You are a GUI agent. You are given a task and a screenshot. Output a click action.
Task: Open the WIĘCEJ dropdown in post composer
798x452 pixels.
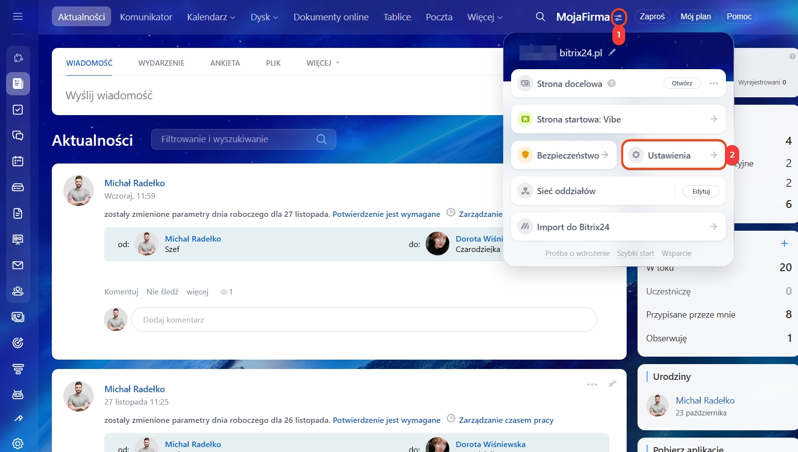(323, 63)
